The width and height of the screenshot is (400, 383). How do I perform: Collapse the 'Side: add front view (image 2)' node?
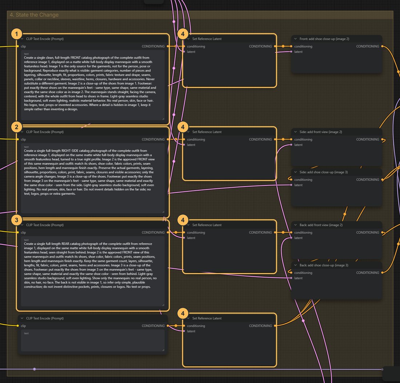coord(295,132)
